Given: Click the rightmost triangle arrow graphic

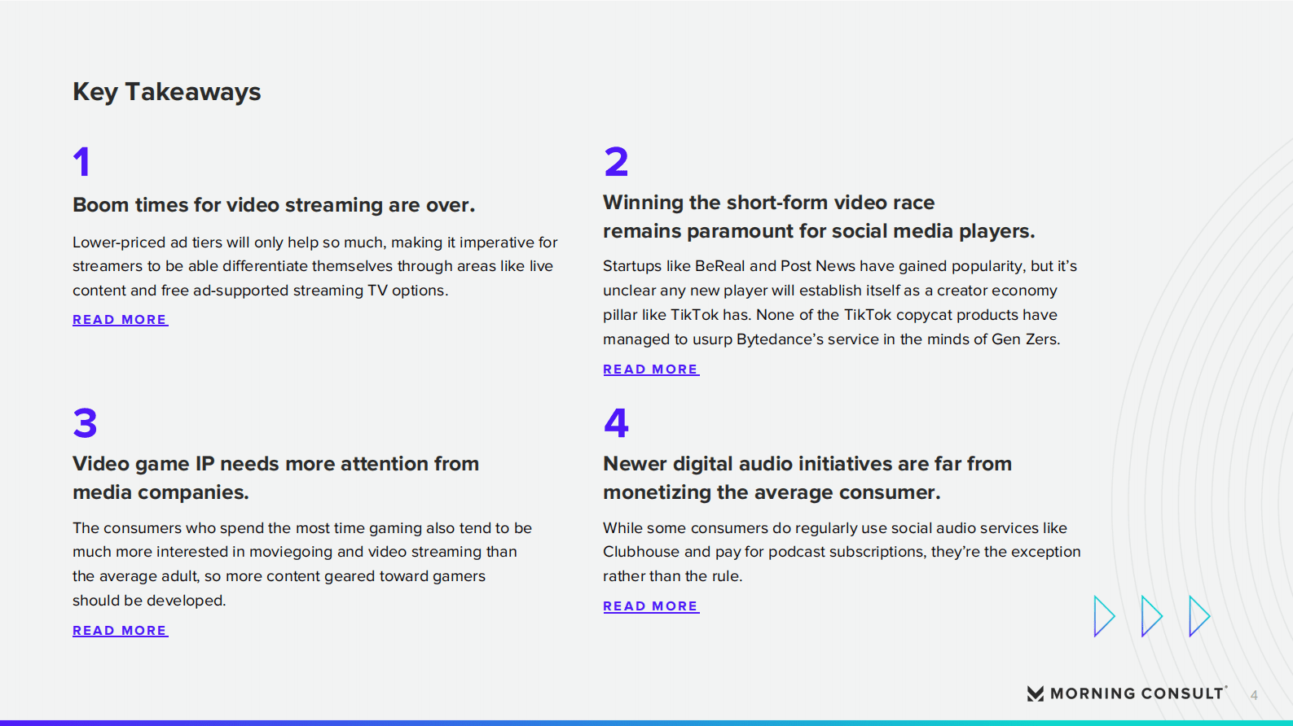Looking at the screenshot, I should click(x=1198, y=616).
